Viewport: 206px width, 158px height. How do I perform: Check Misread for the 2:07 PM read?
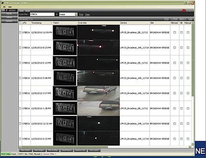click(175, 93)
